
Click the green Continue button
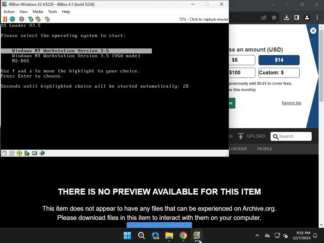point(232,103)
